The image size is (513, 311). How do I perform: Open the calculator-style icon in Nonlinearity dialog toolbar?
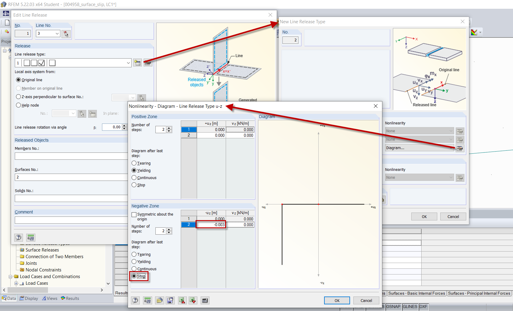pyautogui.click(x=205, y=300)
